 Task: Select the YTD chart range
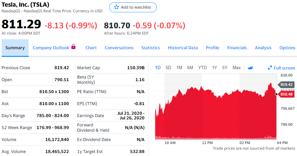[203, 68]
